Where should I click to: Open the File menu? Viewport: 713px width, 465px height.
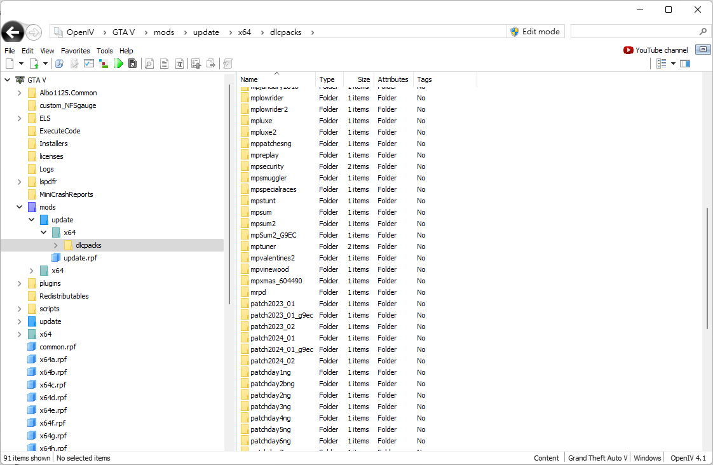tap(10, 51)
